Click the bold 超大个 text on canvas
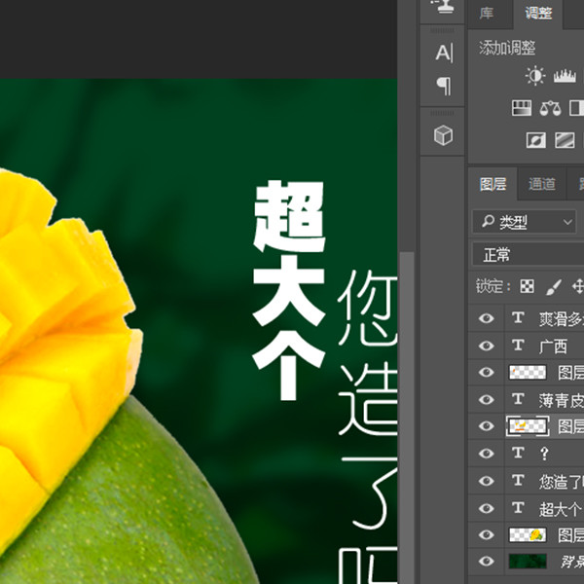Viewport: 584px width, 584px height. (289, 290)
